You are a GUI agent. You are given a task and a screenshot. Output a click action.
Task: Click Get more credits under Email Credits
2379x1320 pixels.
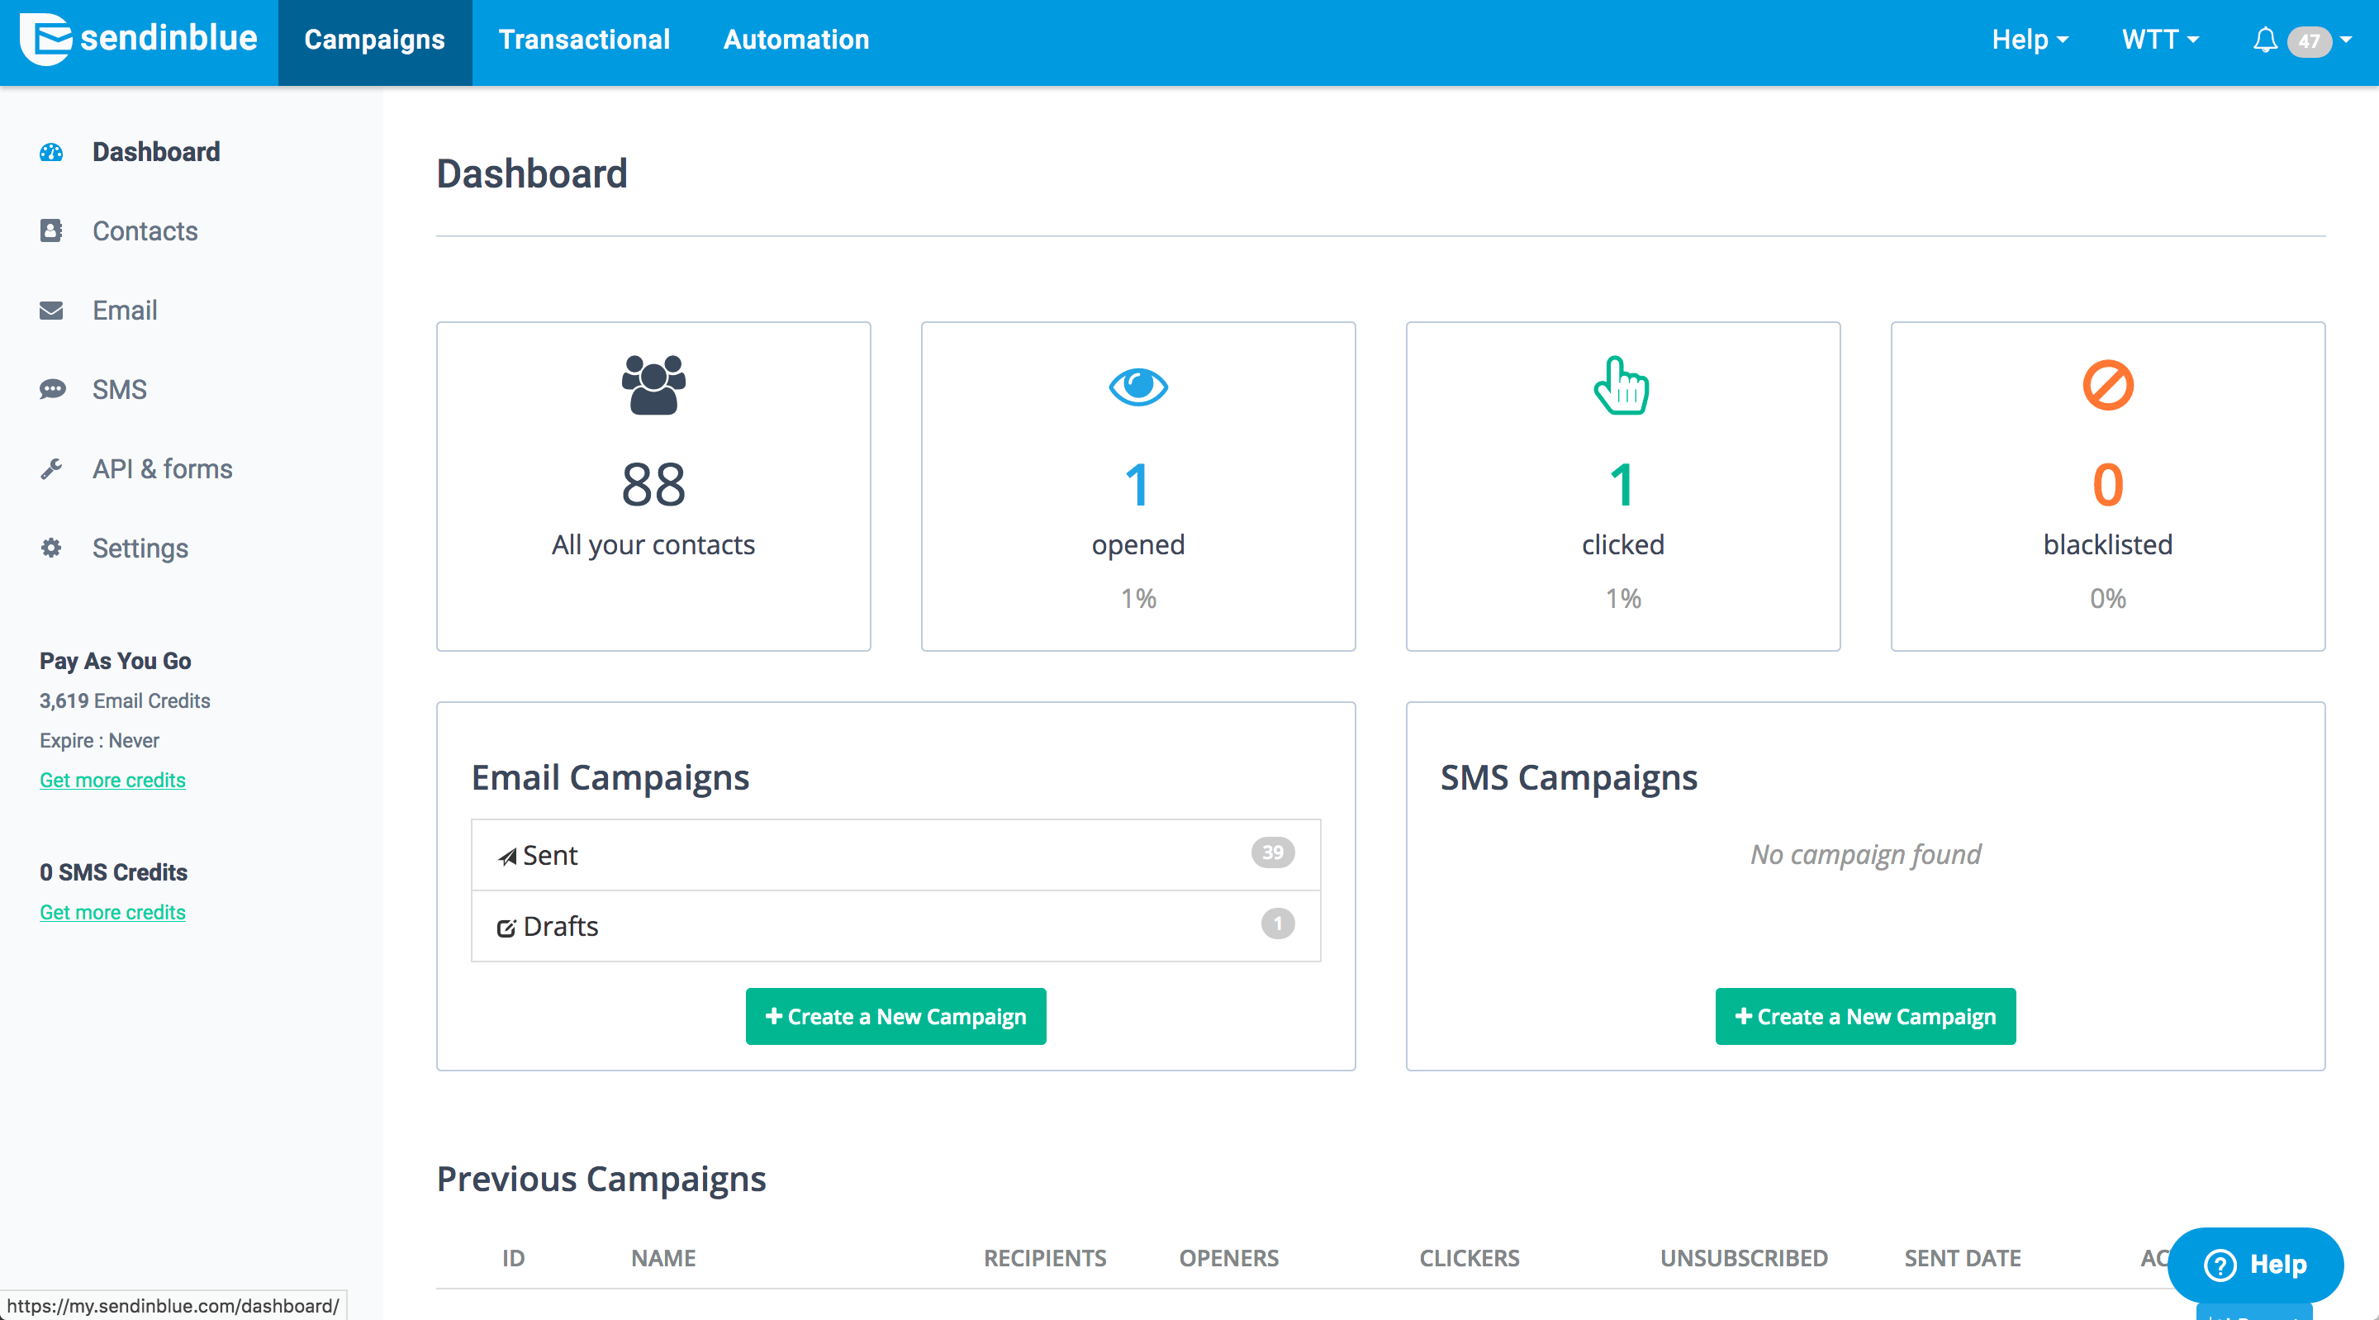tap(112, 781)
